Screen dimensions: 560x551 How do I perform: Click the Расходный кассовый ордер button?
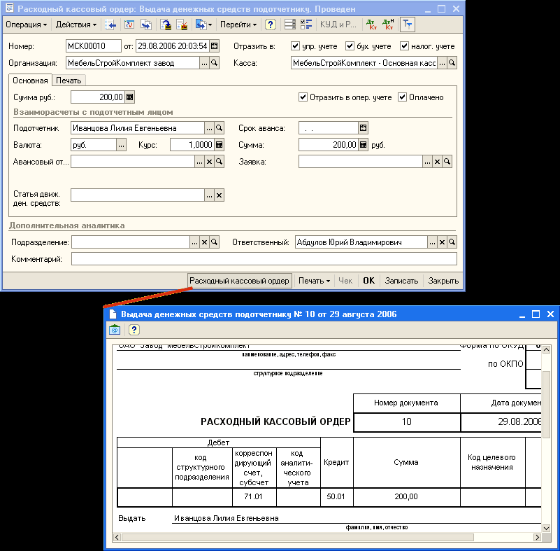click(x=240, y=281)
